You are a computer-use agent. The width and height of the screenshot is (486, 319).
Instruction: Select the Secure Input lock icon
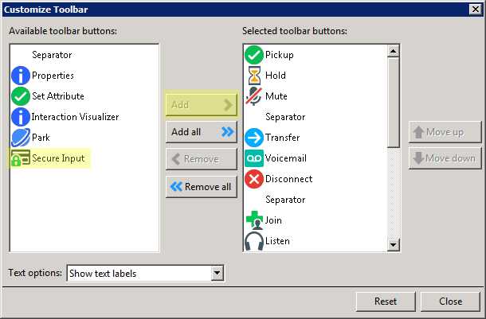(21, 158)
